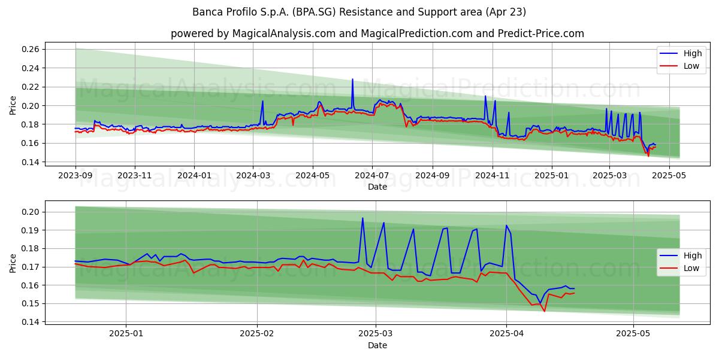719x359 pixels.
Task: Click the bottom chart's '0.20' price tick
Action: click(31, 212)
